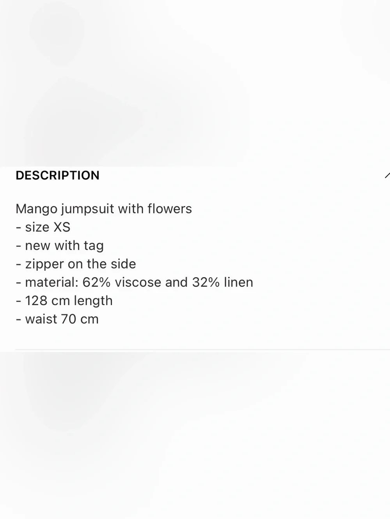The image size is (390, 519).
Task: Select the 'zipper on the side' line
Action: (76, 264)
